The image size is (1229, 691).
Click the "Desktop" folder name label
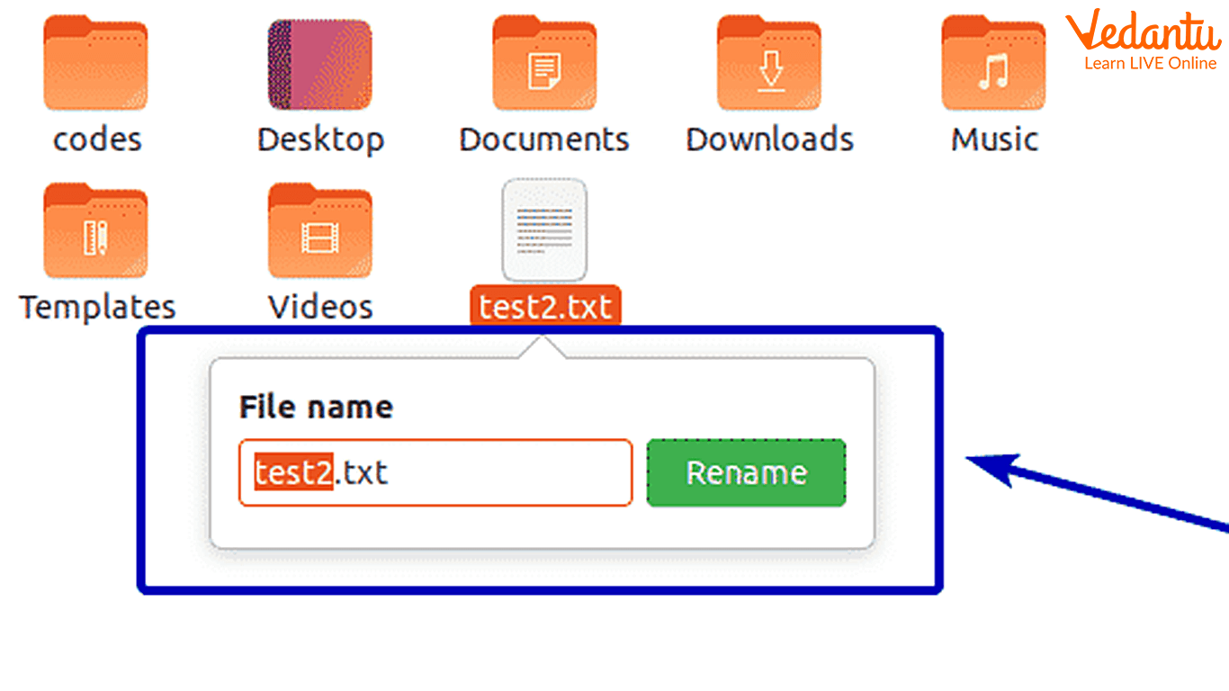coord(320,139)
